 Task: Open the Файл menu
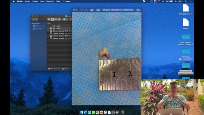(x=27, y=1)
